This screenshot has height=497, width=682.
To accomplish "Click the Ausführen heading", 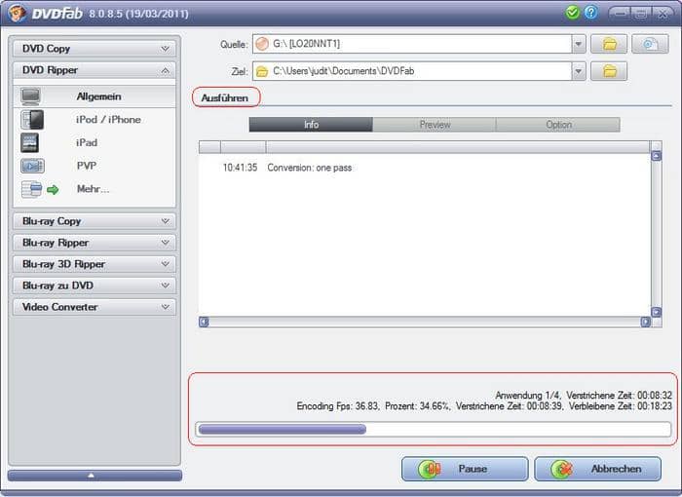I will (x=225, y=97).
